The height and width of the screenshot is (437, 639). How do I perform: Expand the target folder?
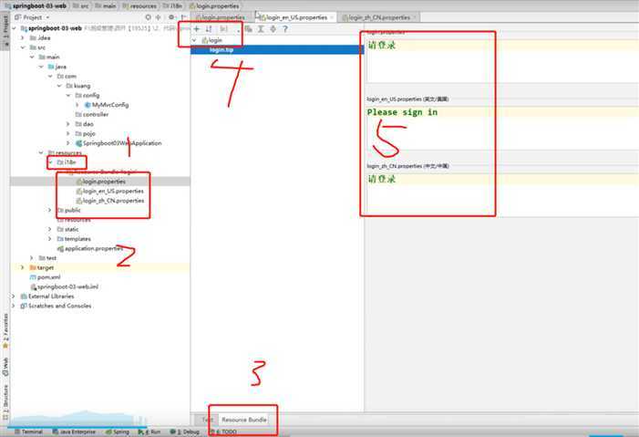tap(23, 267)
